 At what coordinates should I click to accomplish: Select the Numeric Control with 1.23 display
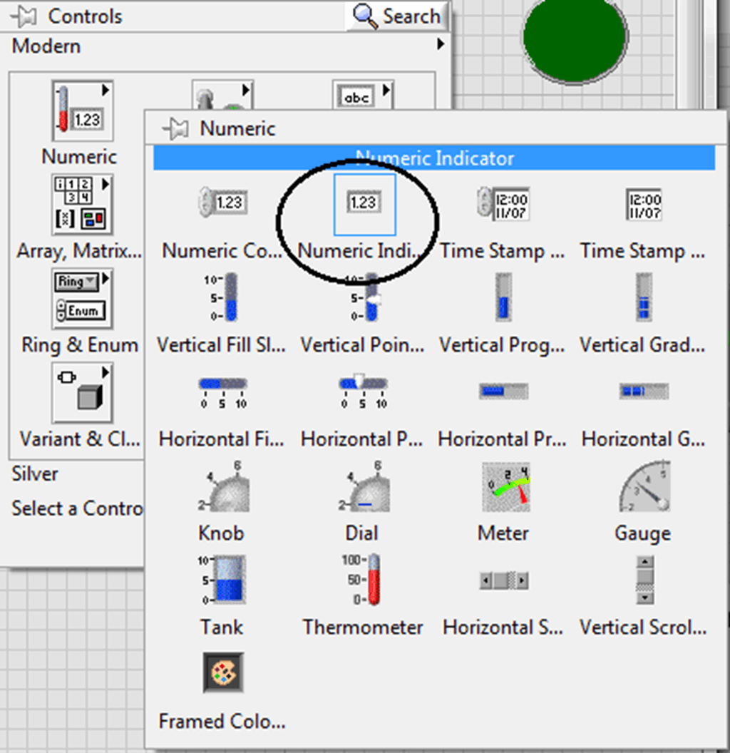[222, 202]
